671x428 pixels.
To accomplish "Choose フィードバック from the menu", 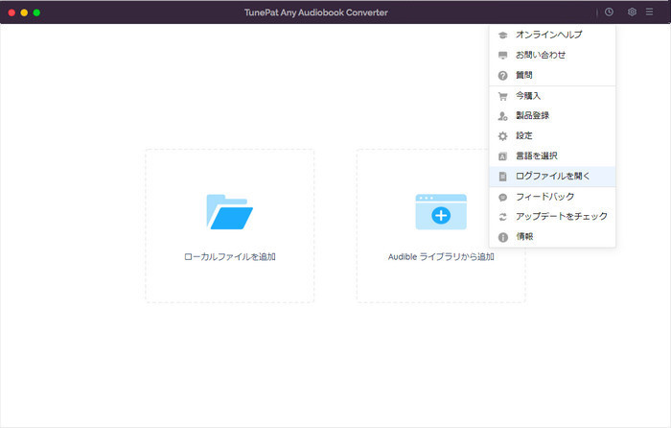I will point(552,197).
